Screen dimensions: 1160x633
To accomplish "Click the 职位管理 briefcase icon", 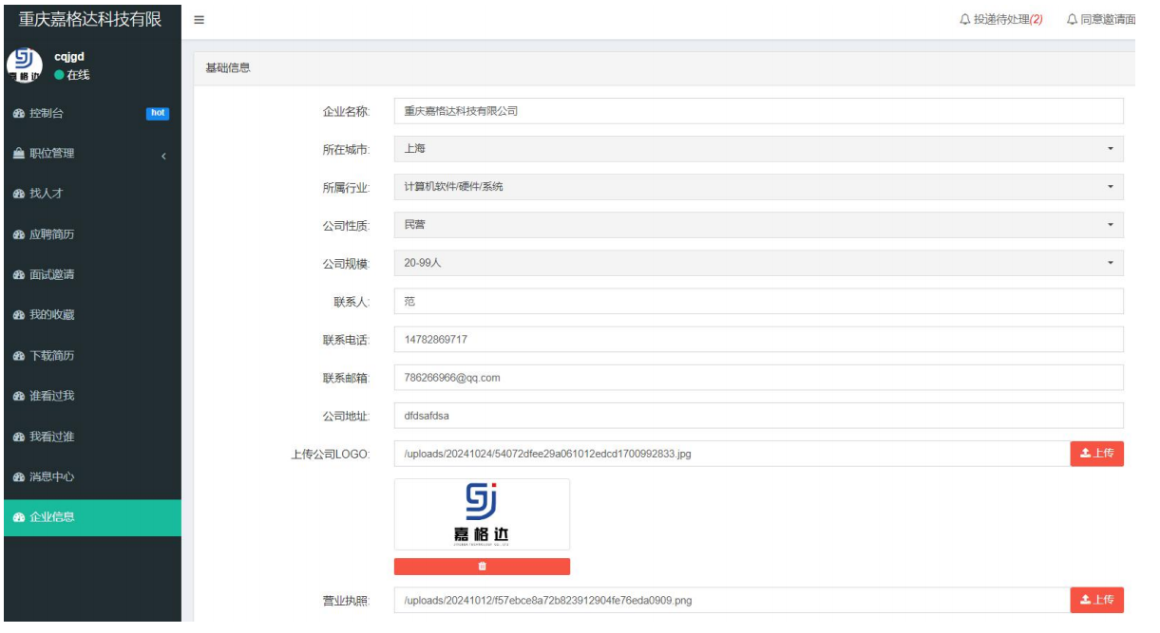I will tap(17, 154).
